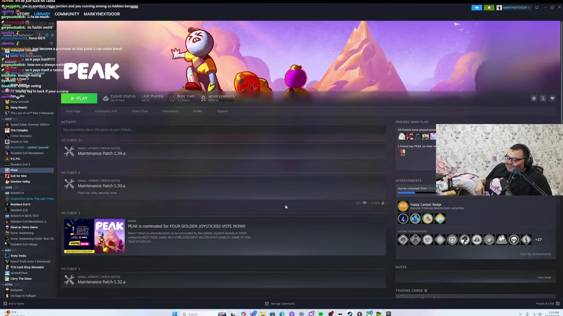Viewport: 563px width, 316px height.
Task: Click the locked skull achievement icon
Action: pyautogui.click(x=514, y=240)
